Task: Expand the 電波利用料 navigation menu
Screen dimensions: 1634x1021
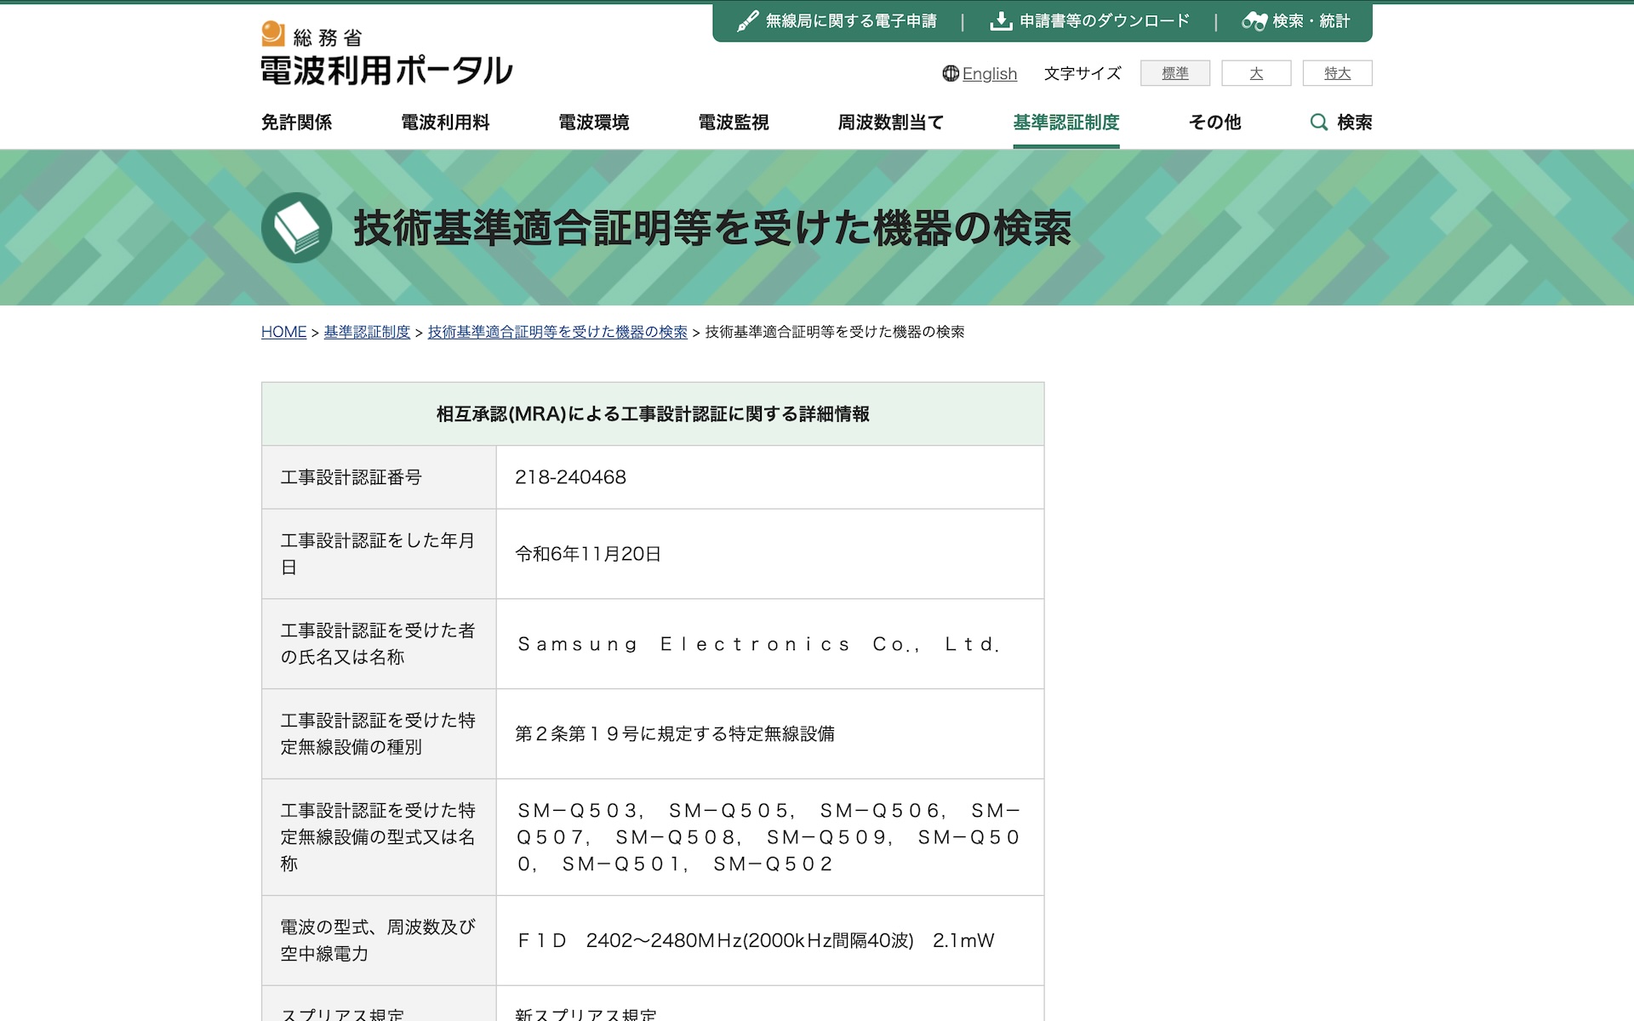Action: click(445, 123)
